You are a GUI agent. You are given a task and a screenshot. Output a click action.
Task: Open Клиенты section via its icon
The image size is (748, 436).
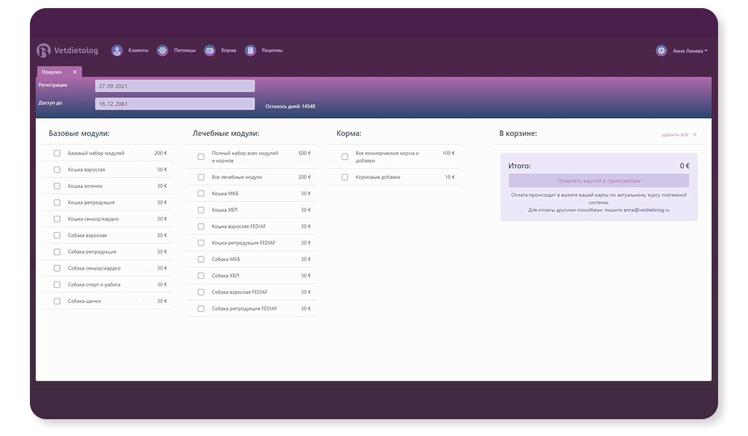point(117,50)
